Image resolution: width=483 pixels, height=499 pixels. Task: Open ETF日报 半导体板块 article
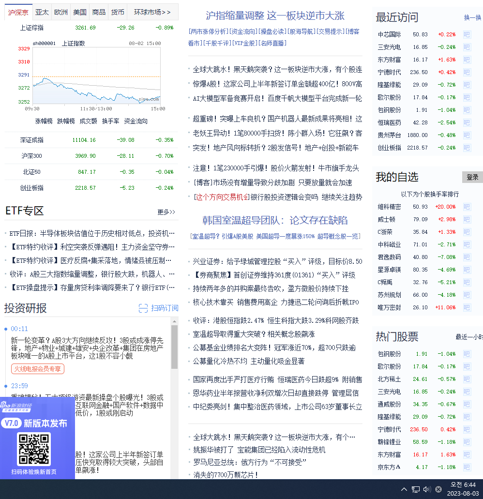[x=92, y=234]
